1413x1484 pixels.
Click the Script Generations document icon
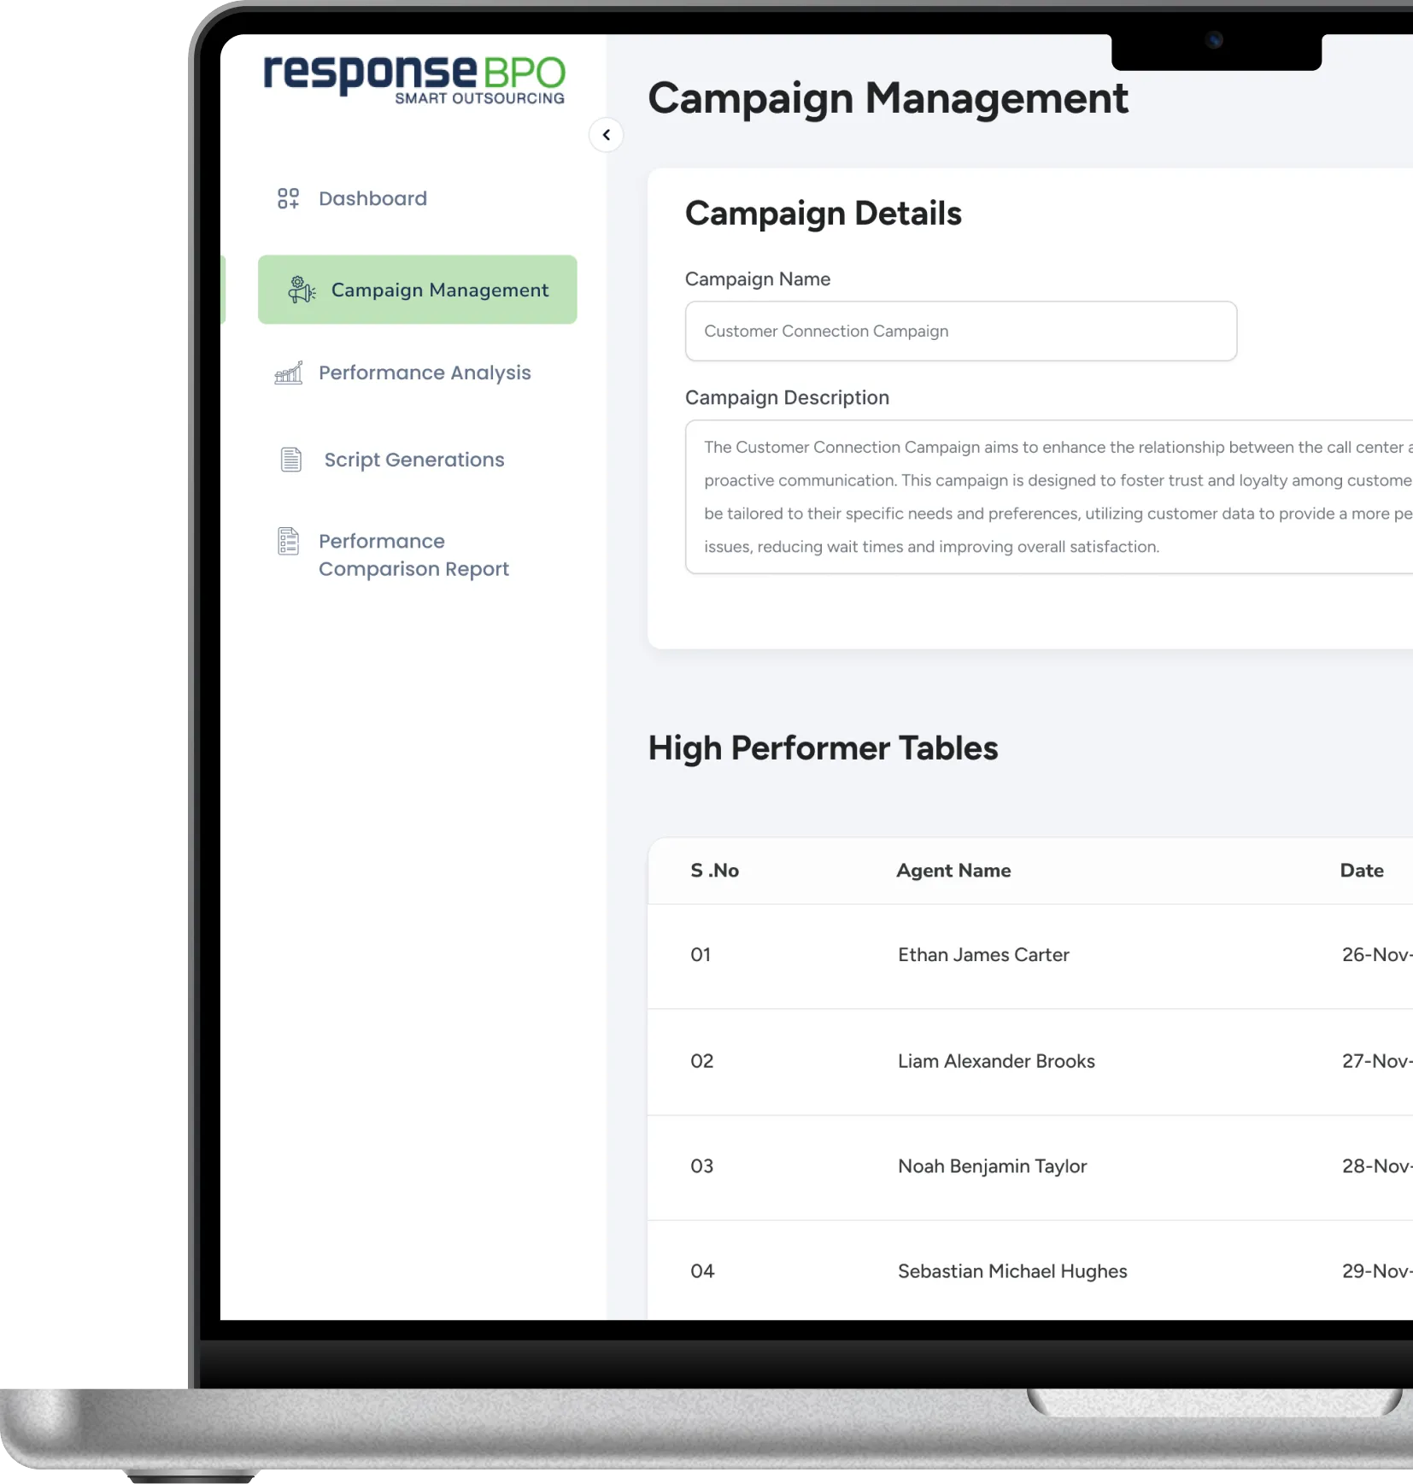click(291, 460)
